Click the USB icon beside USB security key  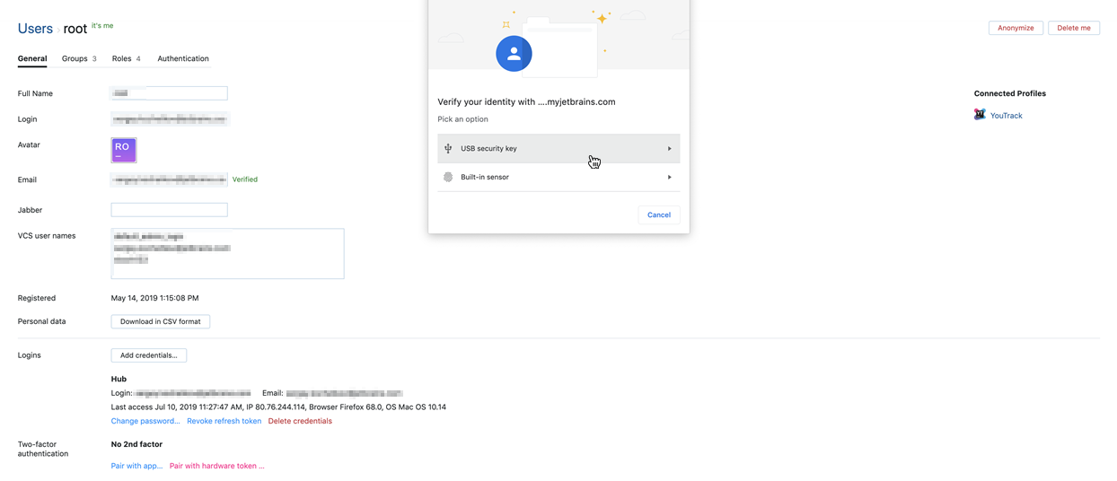[448, 149]
